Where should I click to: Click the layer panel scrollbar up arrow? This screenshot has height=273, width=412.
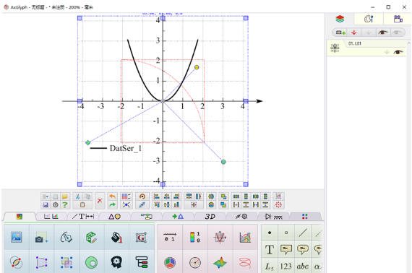pos(409,43)
